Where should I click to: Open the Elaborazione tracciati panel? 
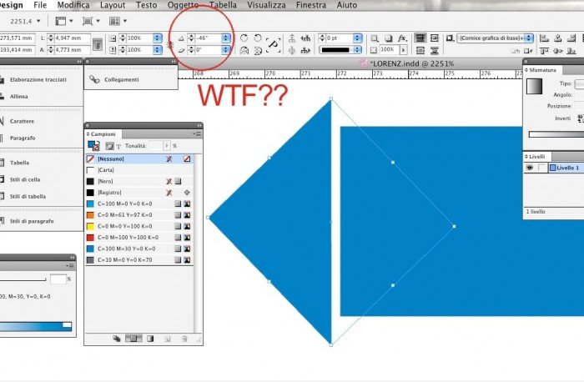point(38,80)
